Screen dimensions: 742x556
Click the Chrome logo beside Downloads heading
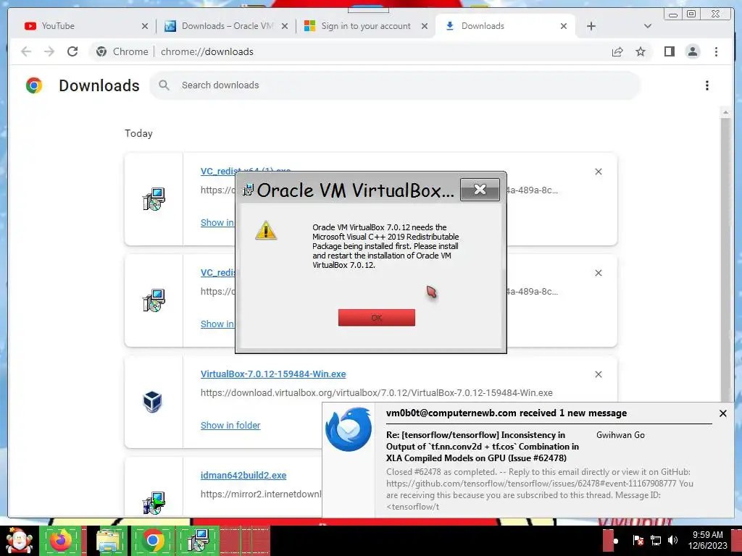tap(34, 85)
